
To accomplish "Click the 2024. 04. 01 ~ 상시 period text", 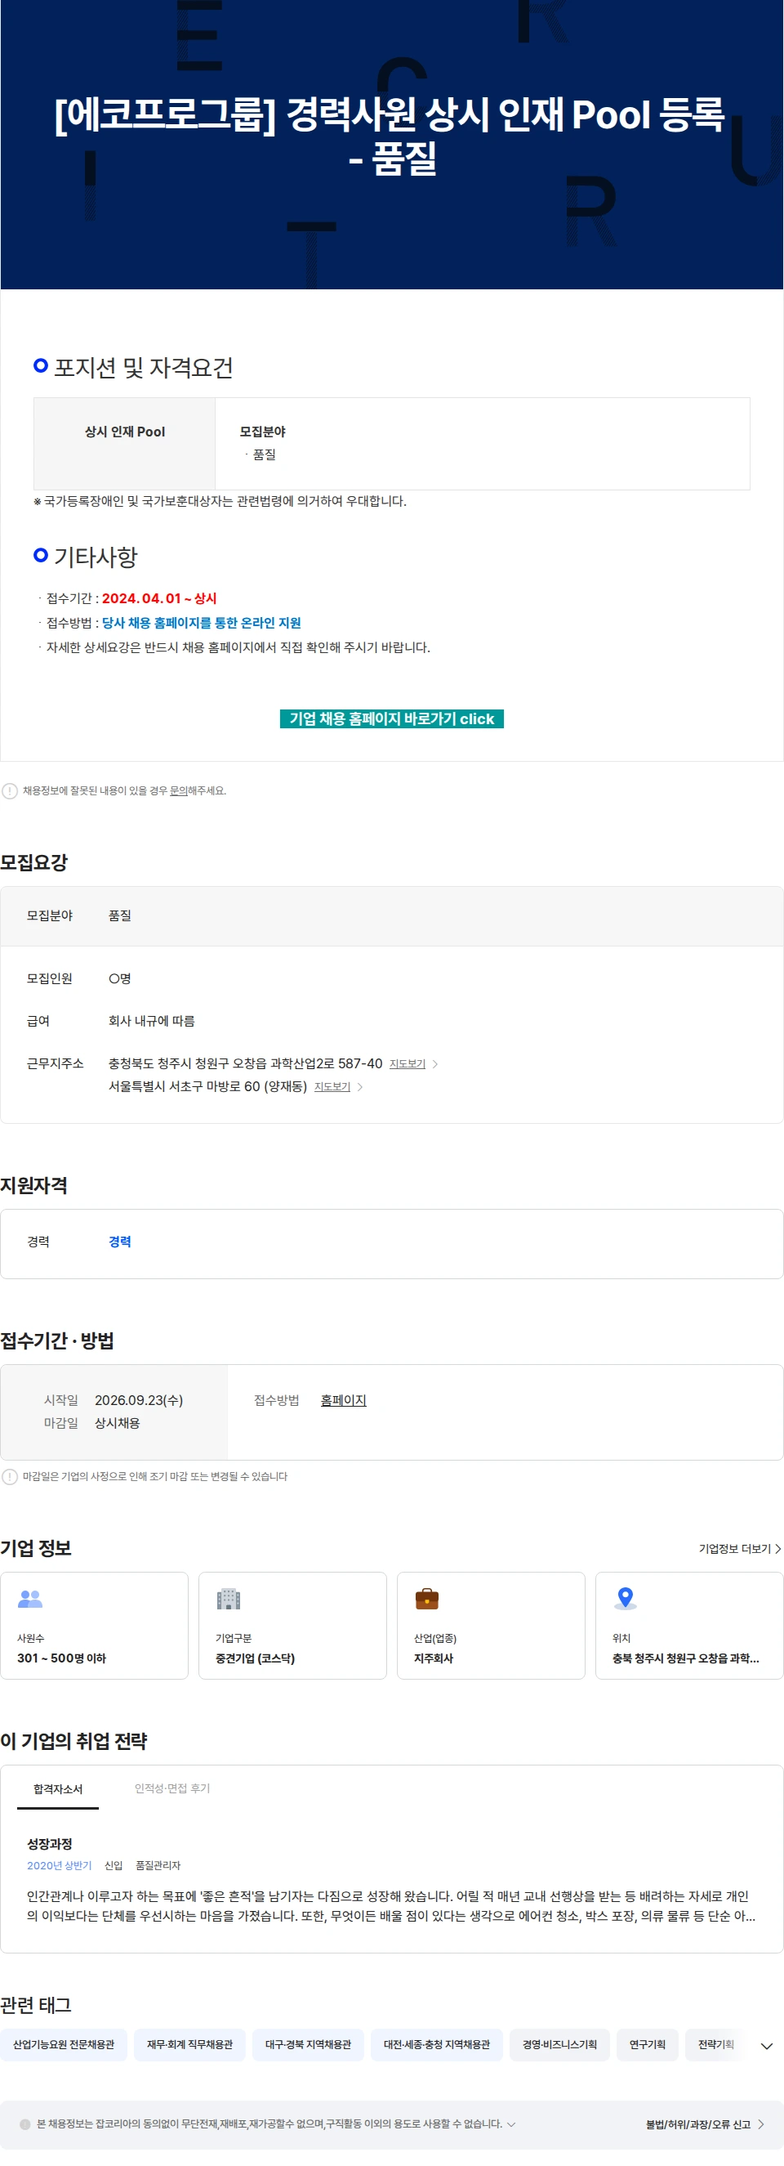I will click(x=158, y=598).
